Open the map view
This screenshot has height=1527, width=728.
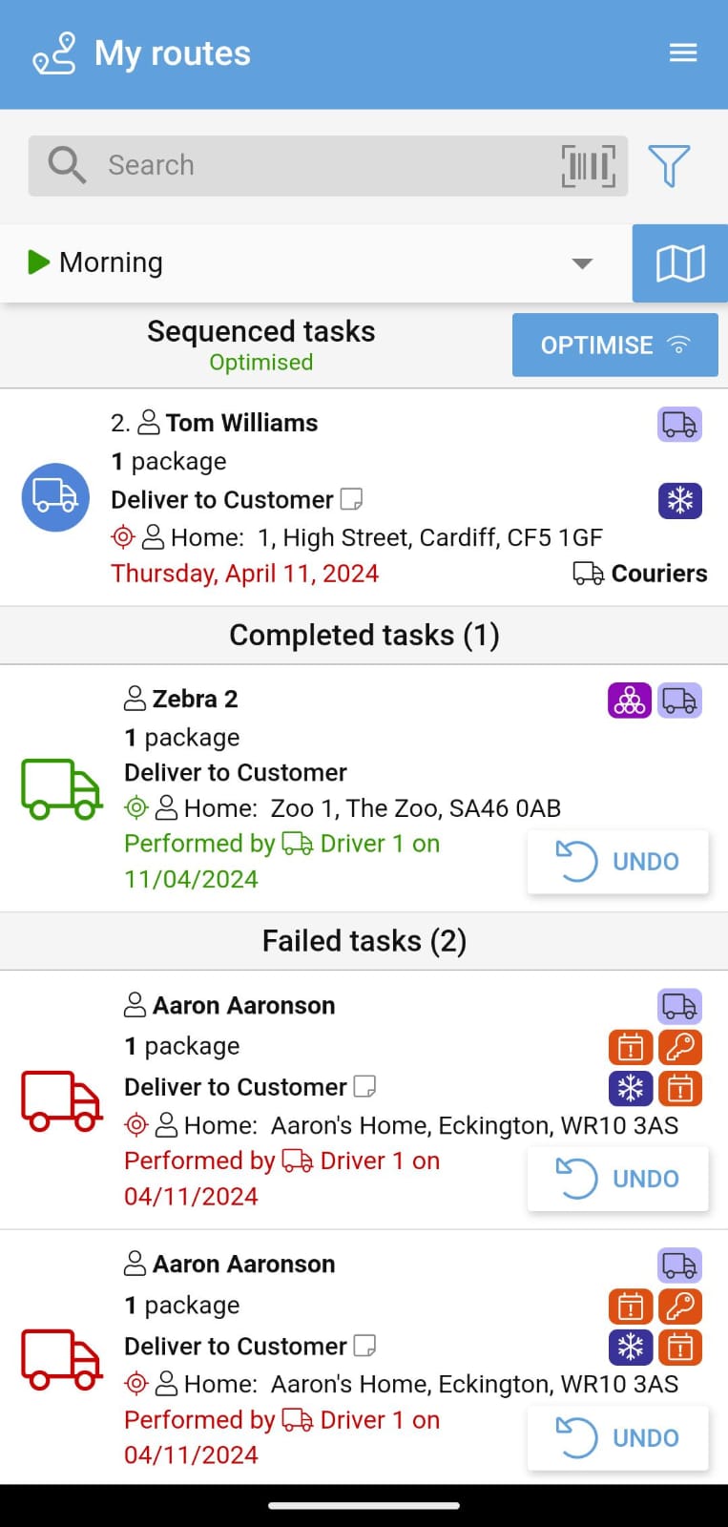click(680, 263)
